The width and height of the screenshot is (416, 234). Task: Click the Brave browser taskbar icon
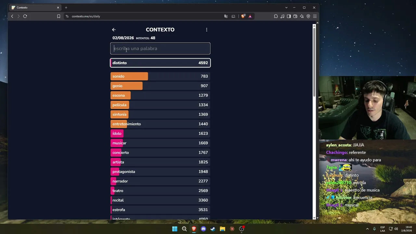(194, 229)
